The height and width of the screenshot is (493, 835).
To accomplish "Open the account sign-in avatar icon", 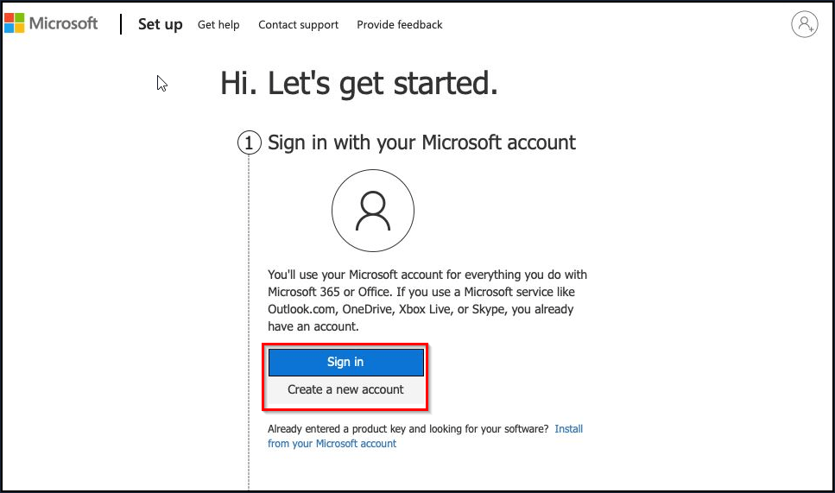I will click(804, 24).
